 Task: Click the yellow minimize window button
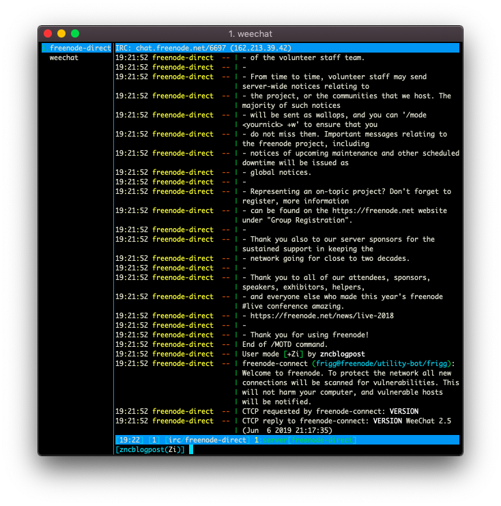pyautogui.click(x=61, y=33)
